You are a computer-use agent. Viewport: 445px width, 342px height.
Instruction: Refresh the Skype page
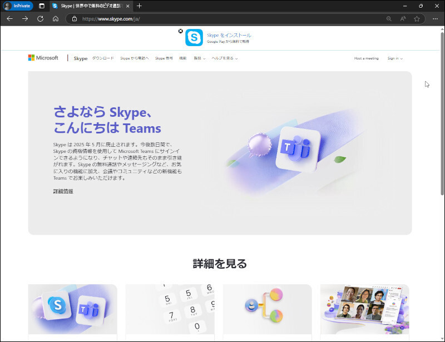40,19
